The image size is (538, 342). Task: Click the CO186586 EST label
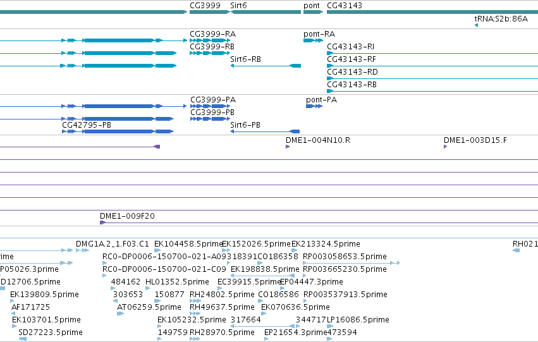(278, 295)
